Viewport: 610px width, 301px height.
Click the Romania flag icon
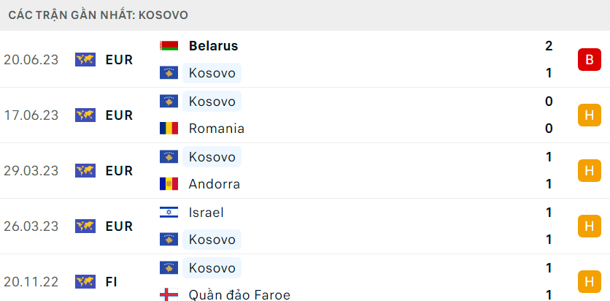pyautogui.click(x=169, y=129)
